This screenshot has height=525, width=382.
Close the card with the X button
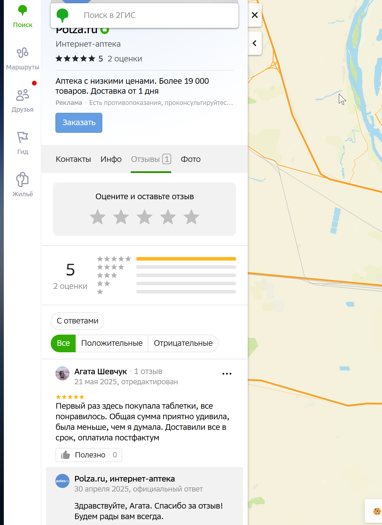tap(255, 15)
